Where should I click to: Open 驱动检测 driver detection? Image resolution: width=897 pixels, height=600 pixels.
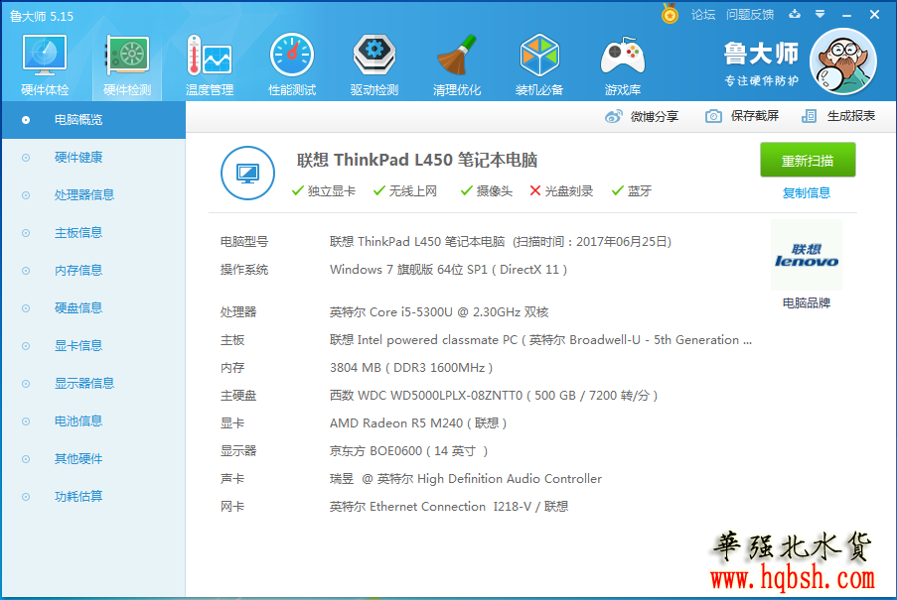point(374,65)
